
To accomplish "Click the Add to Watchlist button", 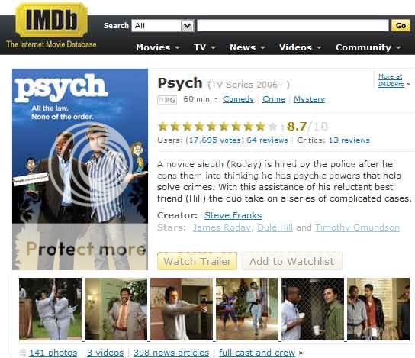I will click(291, 261).
